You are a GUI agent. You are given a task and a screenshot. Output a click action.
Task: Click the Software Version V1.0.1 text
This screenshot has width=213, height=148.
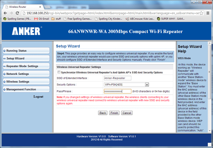click(122, 136)
